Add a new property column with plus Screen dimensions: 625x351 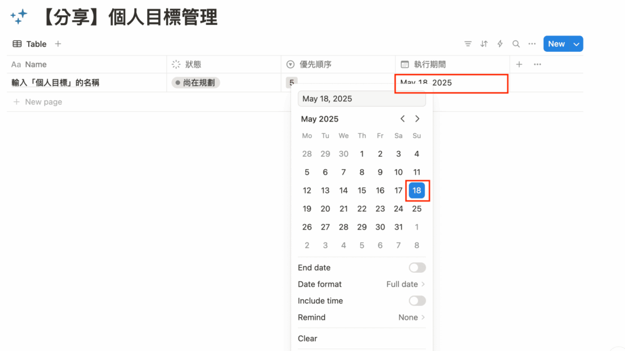(x=519, y=64)
